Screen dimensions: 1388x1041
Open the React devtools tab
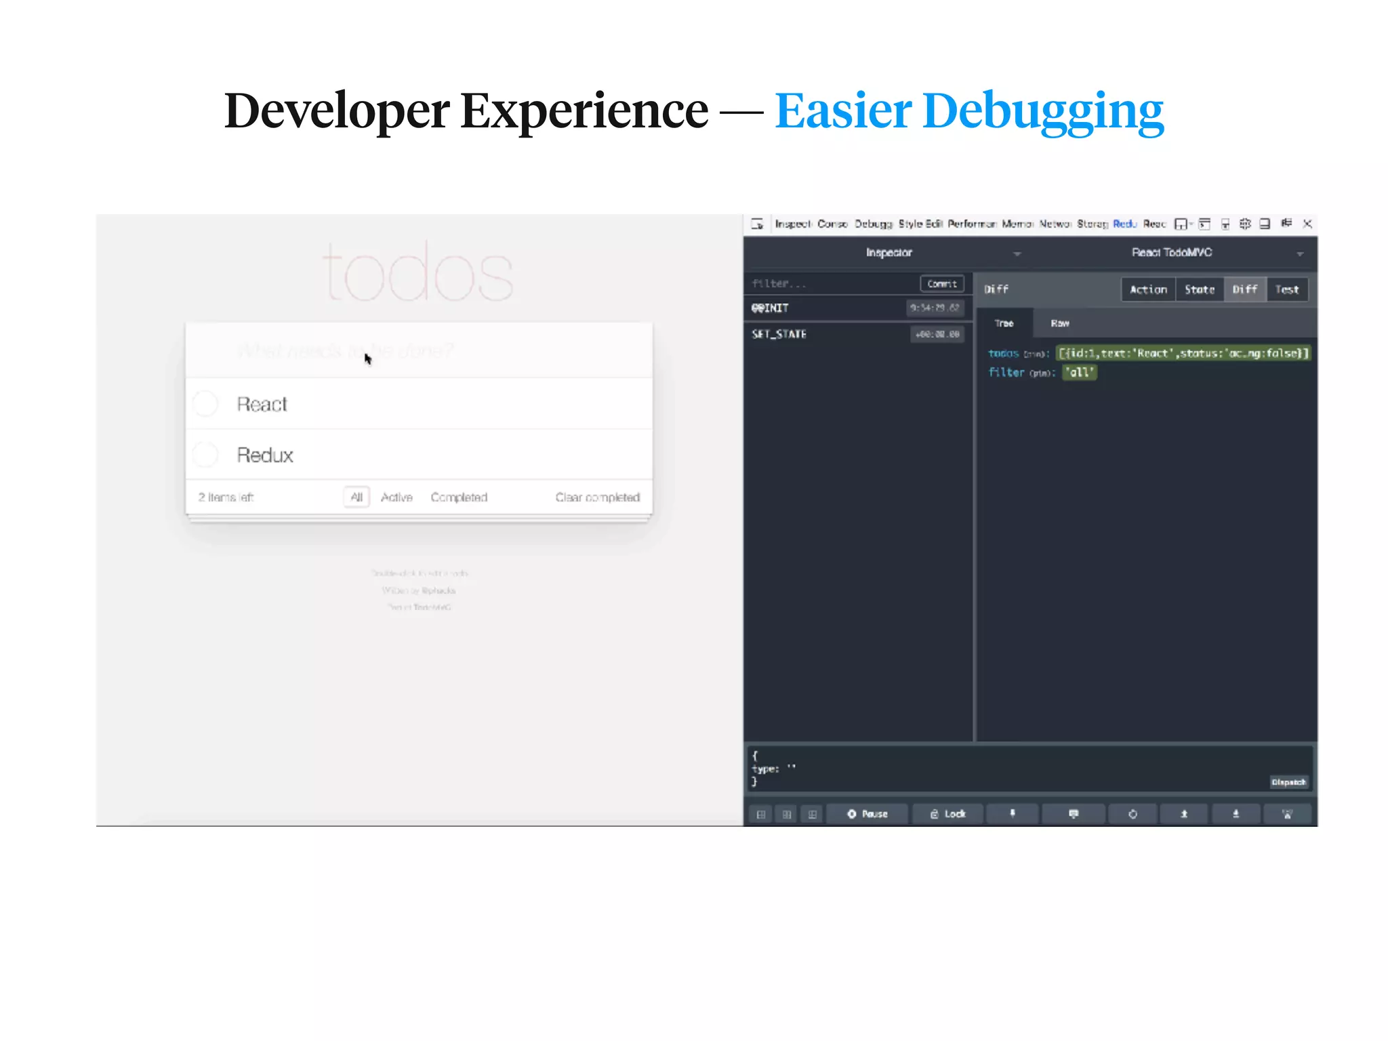coord(1154,224)
